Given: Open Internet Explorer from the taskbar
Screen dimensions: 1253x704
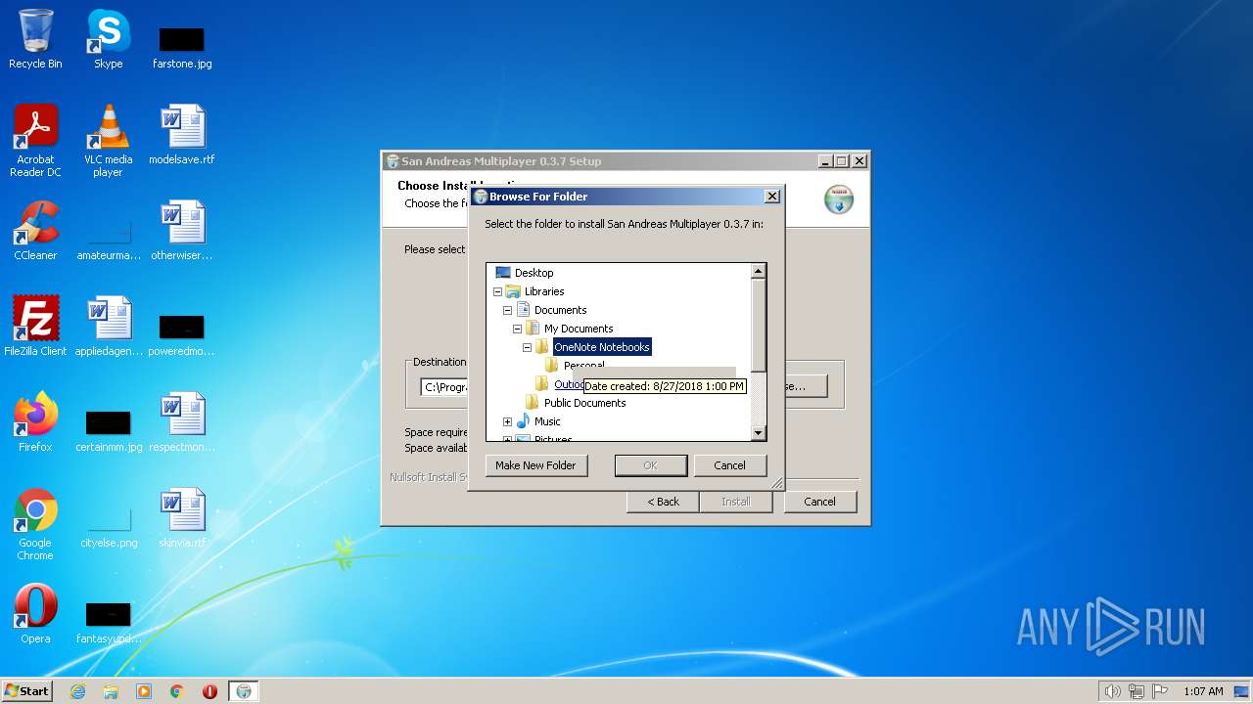Looking at the screenshot, I should (77, 691).
